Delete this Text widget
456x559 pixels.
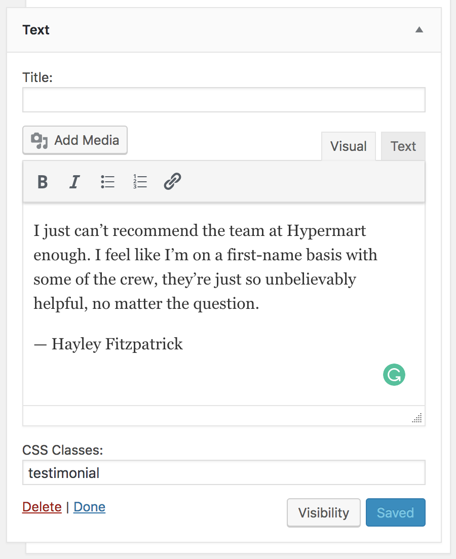coord(42,507)
